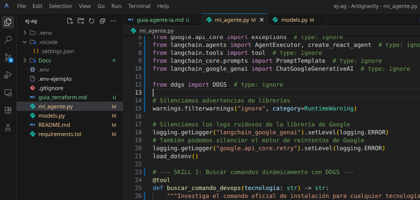Image resolution: width=420 pixels, height=200 pixels.
Task: Open requirements.txt from the file tree
Action: pos(60,134)
